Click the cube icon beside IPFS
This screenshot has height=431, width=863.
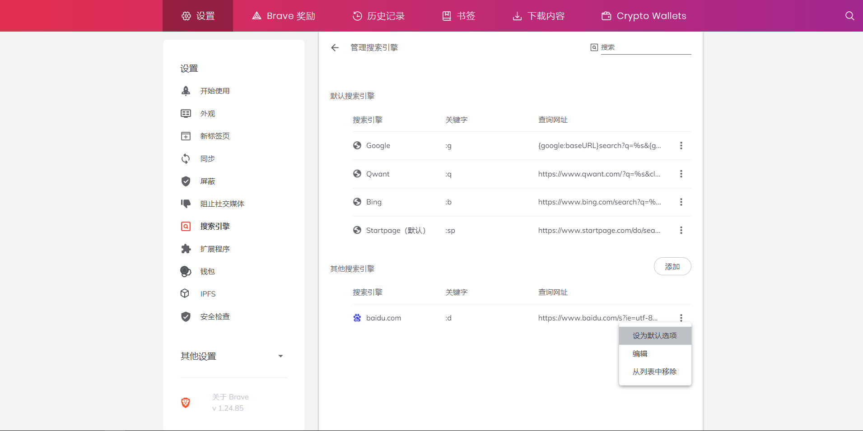(x=185, y=293)
